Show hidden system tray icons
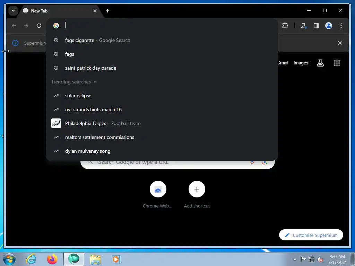Viewport: 355px width, 266px height. point(295,259)
